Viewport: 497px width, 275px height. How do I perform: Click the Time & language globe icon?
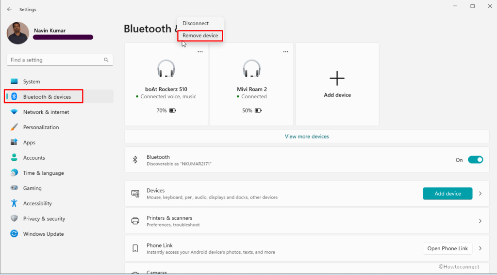click(14, 172)
